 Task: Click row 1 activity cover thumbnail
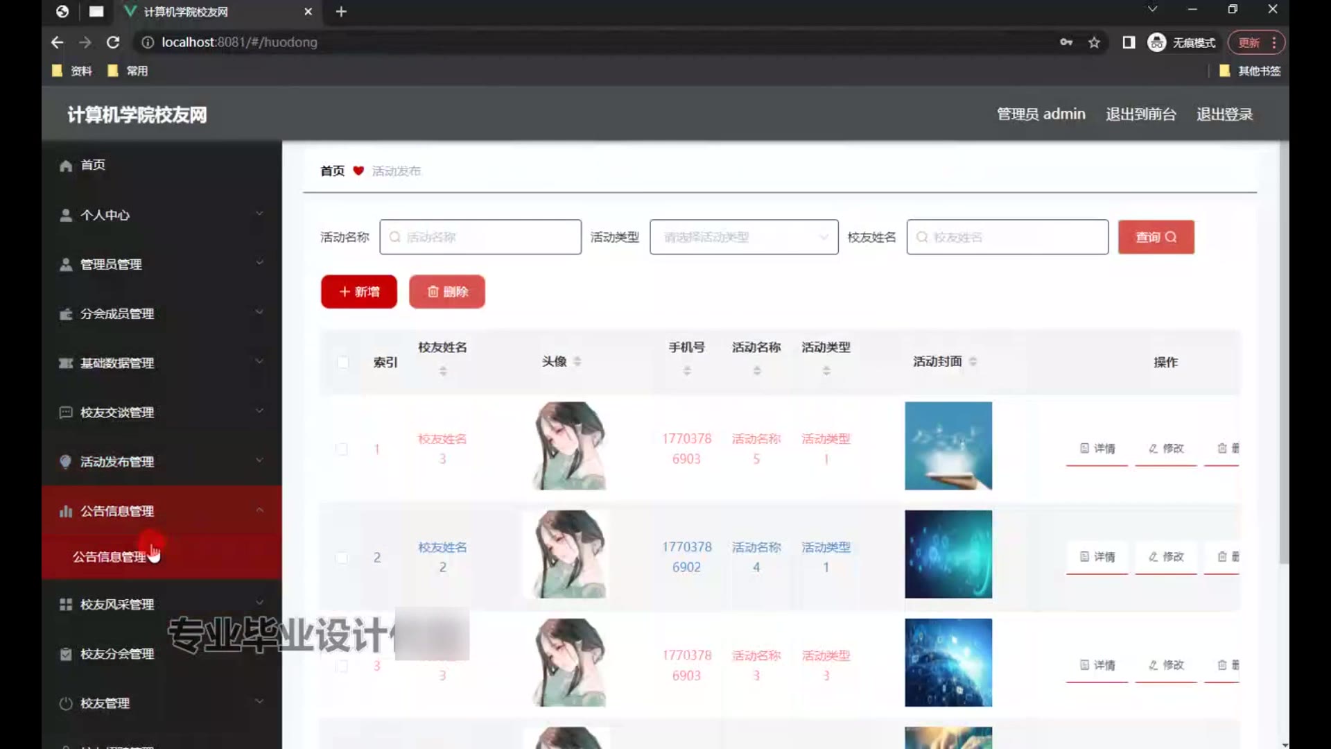coord(948,446)
